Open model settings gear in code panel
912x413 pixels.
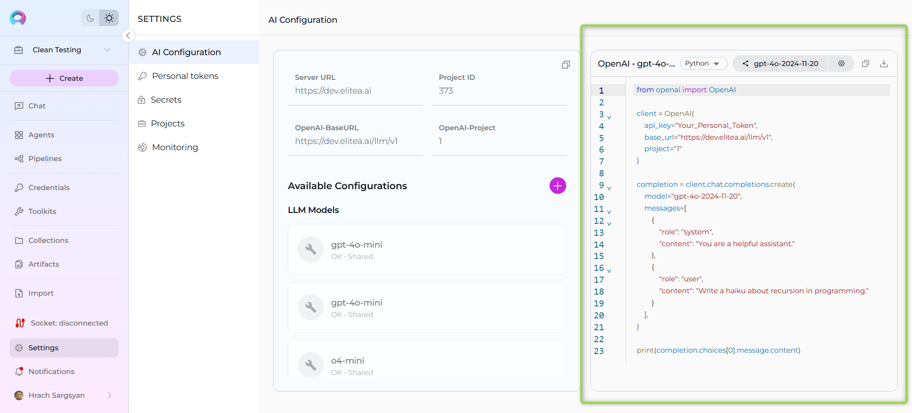click(x=841, y=64)
